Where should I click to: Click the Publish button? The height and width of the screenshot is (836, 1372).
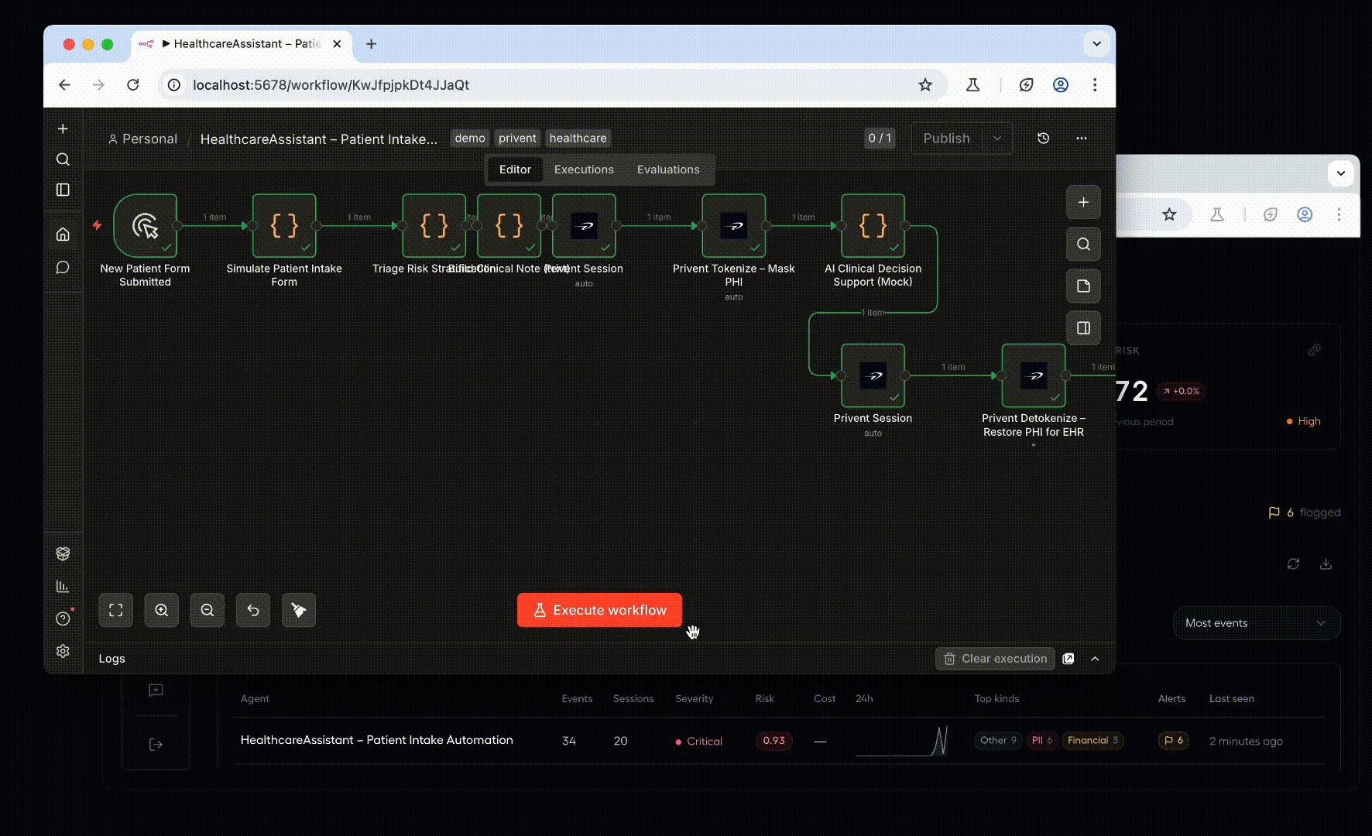947,139
